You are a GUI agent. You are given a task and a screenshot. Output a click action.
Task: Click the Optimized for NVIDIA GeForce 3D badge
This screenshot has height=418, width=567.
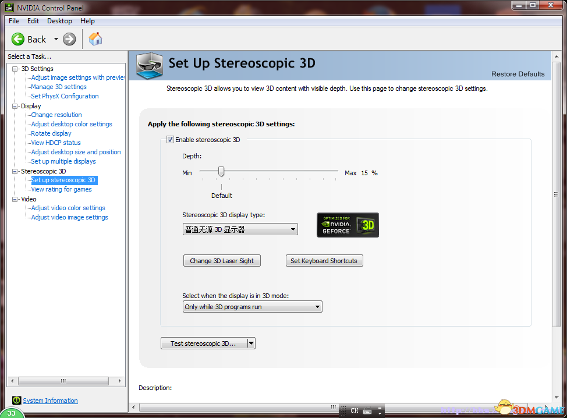coord(348,225)
